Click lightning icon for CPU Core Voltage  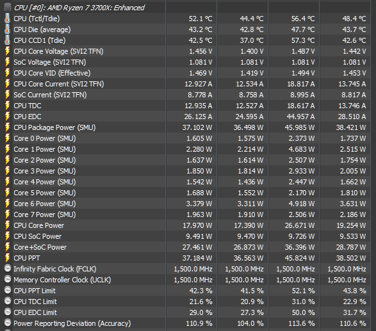[x=8, y=51]
